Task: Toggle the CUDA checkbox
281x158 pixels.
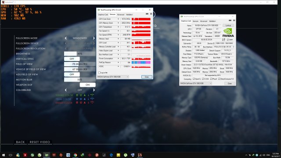Action: coord(203,79)
